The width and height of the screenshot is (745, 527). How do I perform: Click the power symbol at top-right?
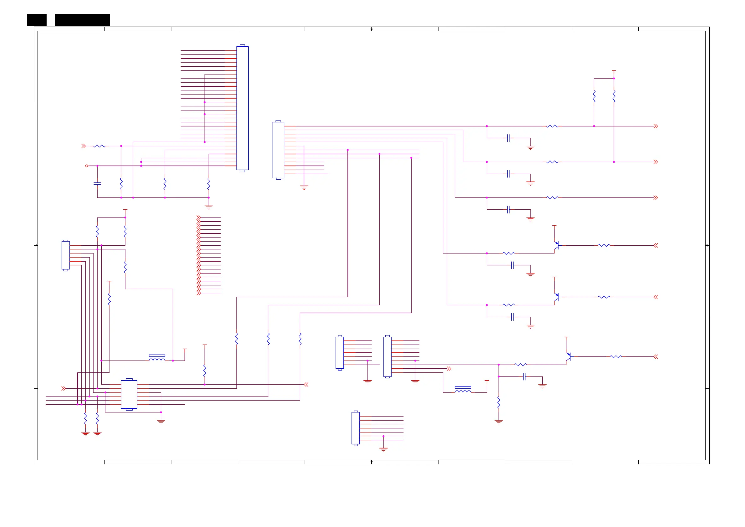[x=614, y=71]
